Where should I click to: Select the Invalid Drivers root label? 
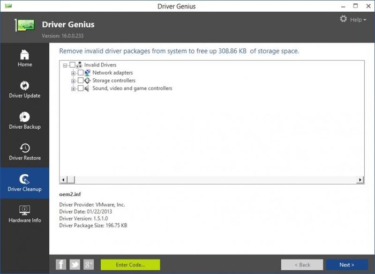coord(100,65)
